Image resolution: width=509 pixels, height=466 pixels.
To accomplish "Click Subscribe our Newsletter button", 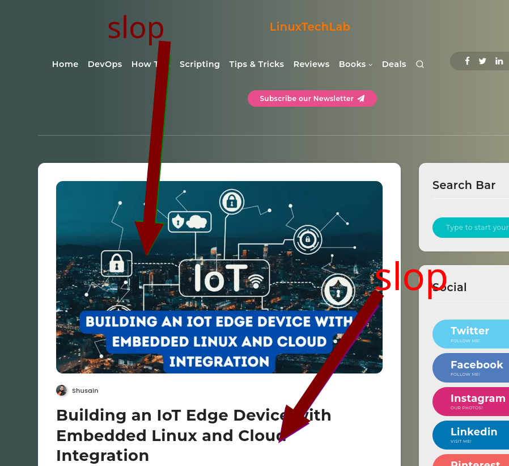I will click(x=312, y=98).
